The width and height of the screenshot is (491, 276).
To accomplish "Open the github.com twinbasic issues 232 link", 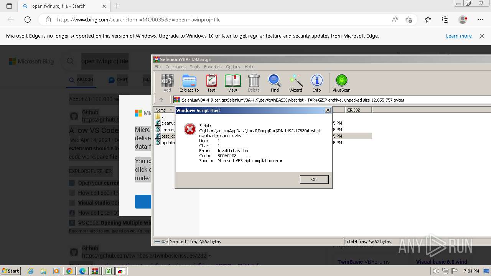I will 144,256.
